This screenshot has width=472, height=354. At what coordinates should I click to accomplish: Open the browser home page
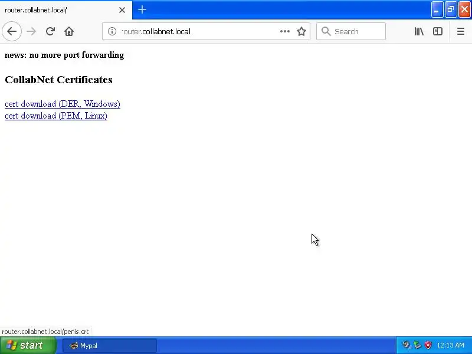pos(69,31)
